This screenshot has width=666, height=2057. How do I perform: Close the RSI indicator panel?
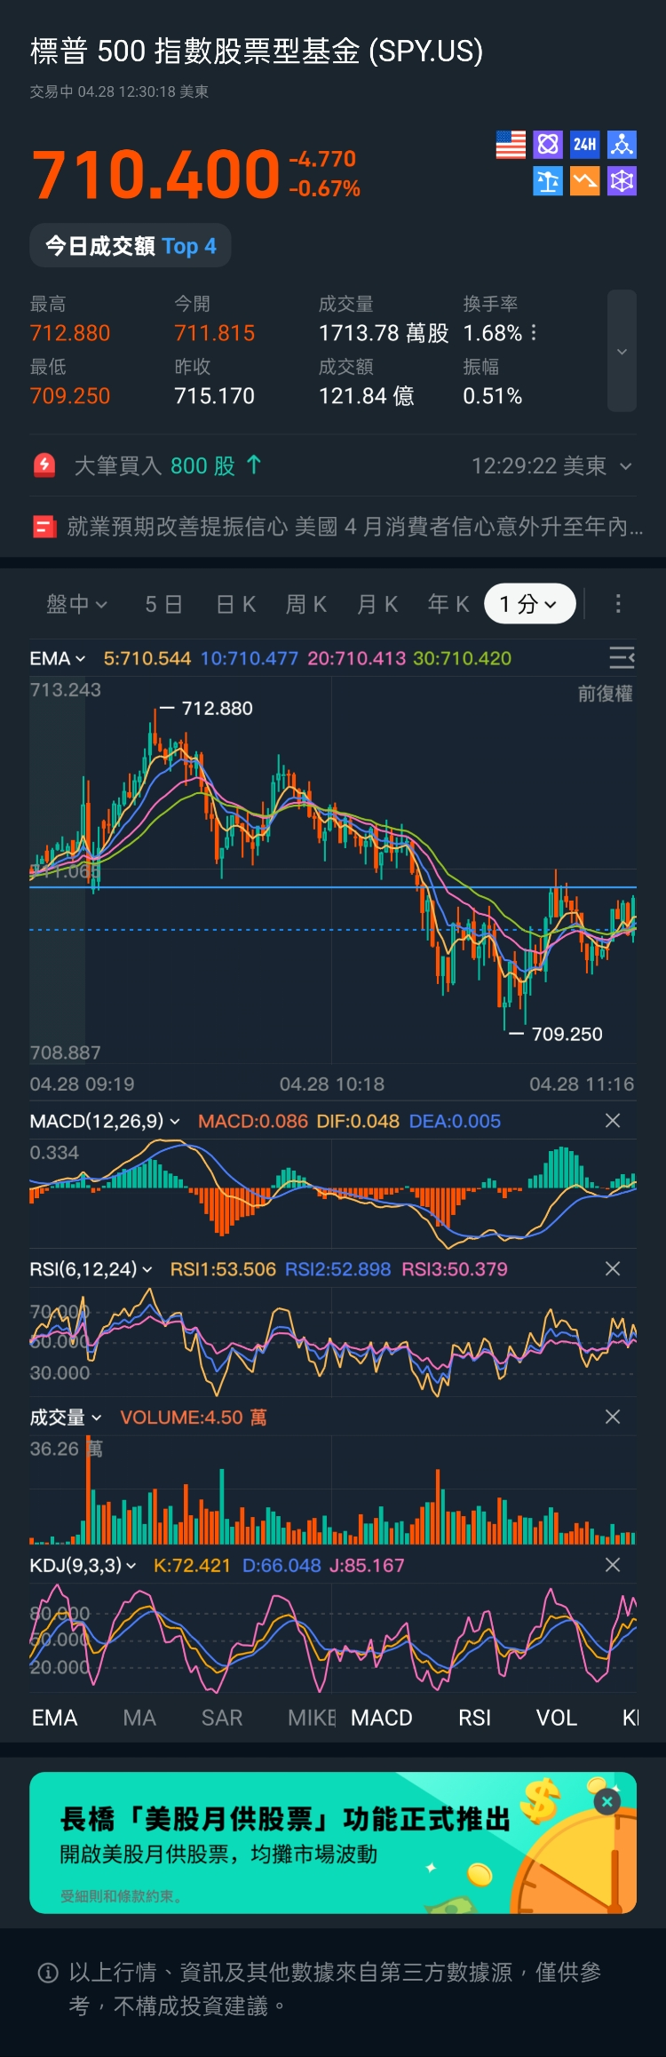(613, 1268)
